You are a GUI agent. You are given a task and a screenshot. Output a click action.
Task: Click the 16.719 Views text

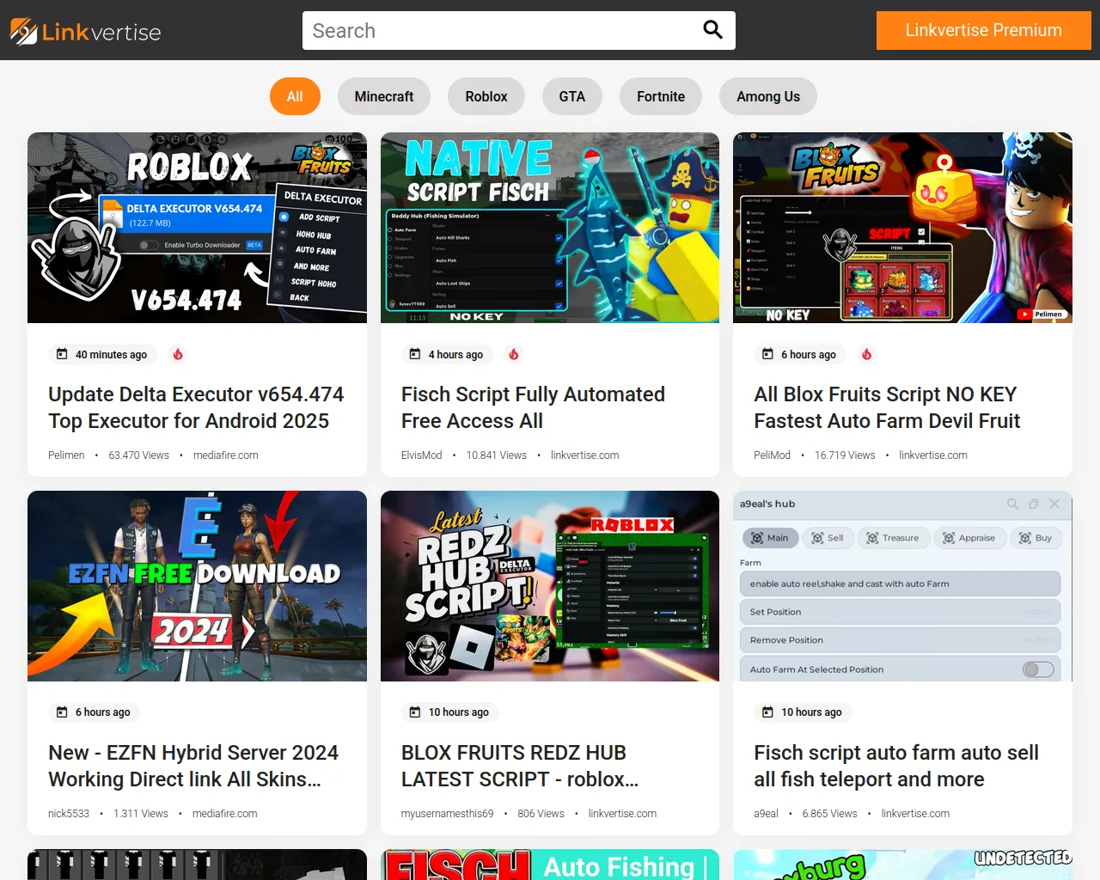pyautogui.click(x=845, y=455)
